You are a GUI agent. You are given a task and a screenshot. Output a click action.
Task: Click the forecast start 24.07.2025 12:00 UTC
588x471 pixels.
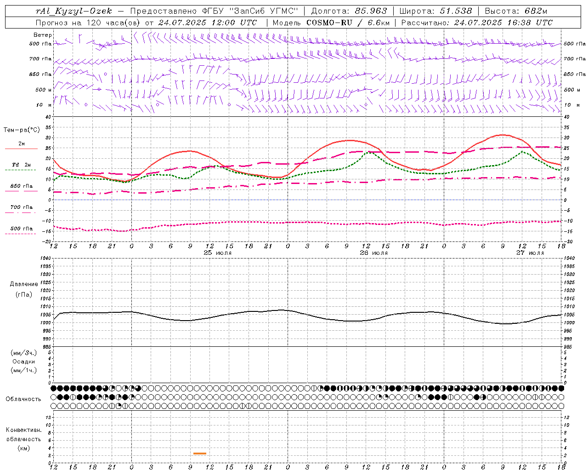pos(208,23)
